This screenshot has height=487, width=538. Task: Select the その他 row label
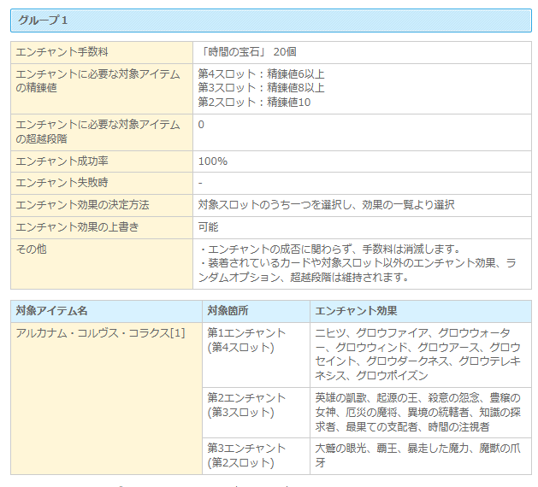(34, 249)
